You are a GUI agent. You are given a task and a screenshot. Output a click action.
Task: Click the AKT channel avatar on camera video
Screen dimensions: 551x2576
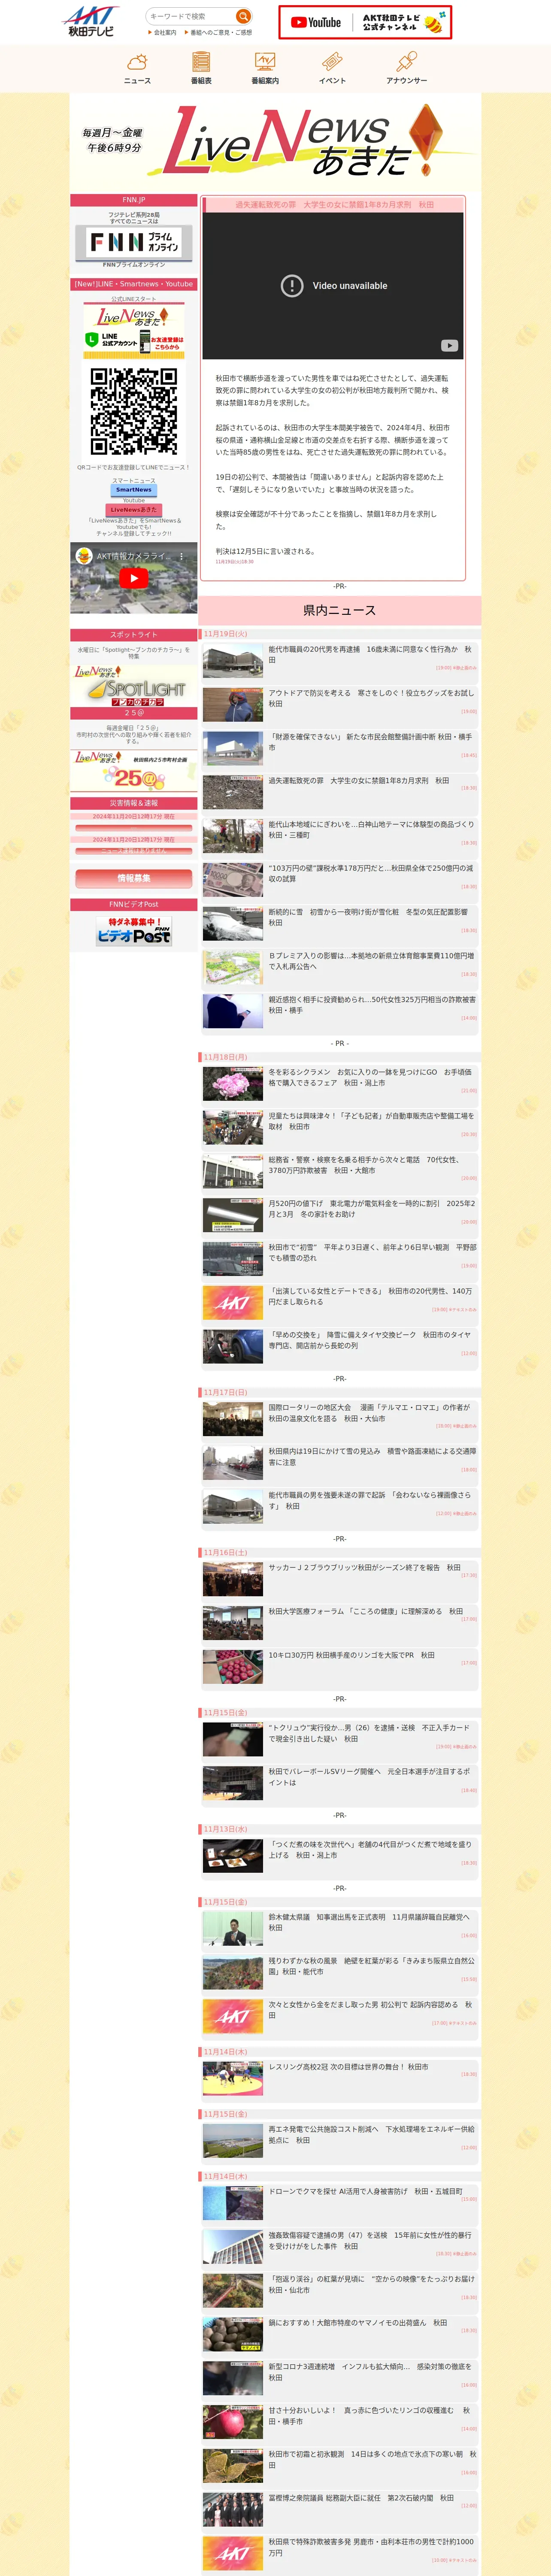pyautogui.click(x=84, y=556)
